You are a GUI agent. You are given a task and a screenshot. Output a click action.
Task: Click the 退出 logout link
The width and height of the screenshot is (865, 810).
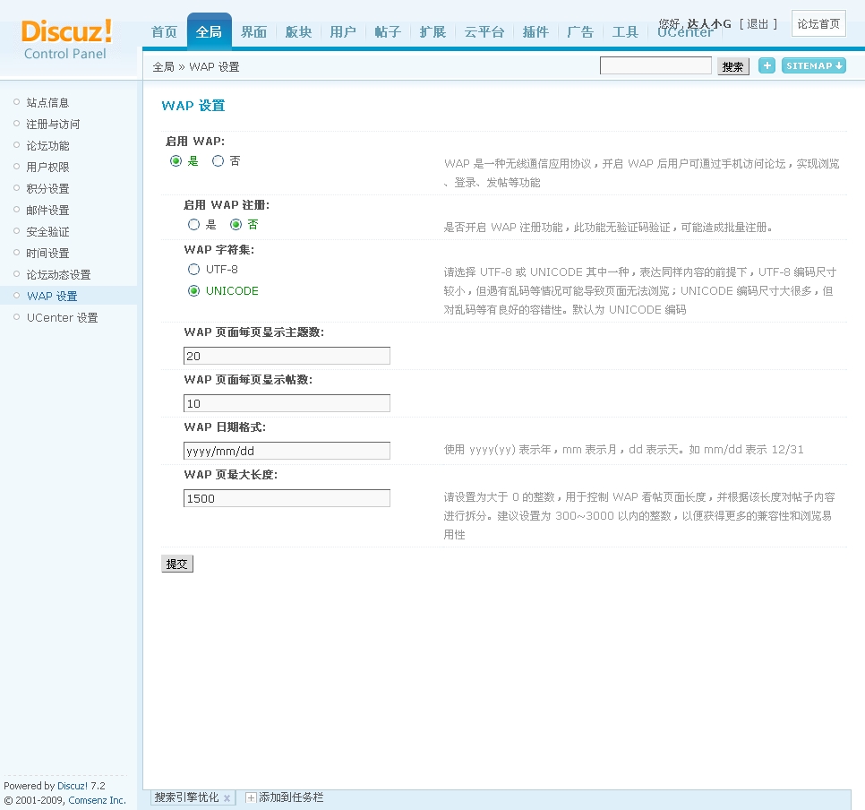coord(758,23)
